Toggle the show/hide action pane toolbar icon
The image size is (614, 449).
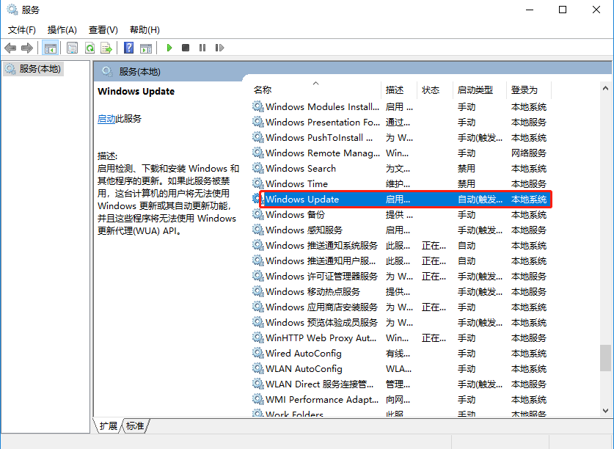tap(146, 48)
